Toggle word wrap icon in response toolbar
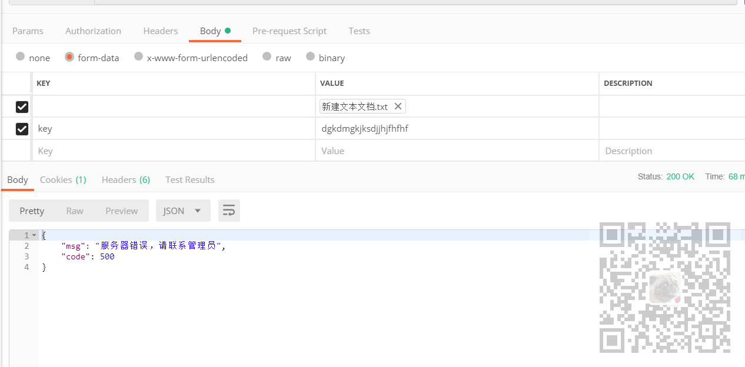Image resolution: width=745 pixels, height=367 pixels. (229, 211)
